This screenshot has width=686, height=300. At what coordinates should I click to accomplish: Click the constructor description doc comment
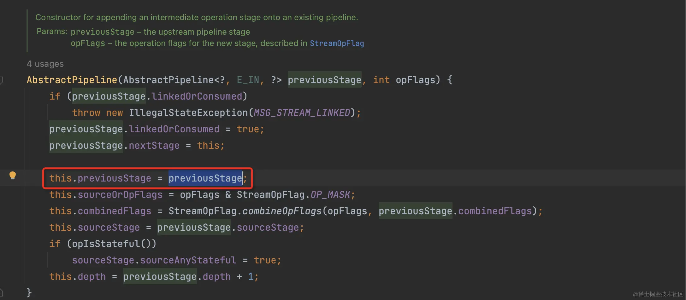pos(197,17)
